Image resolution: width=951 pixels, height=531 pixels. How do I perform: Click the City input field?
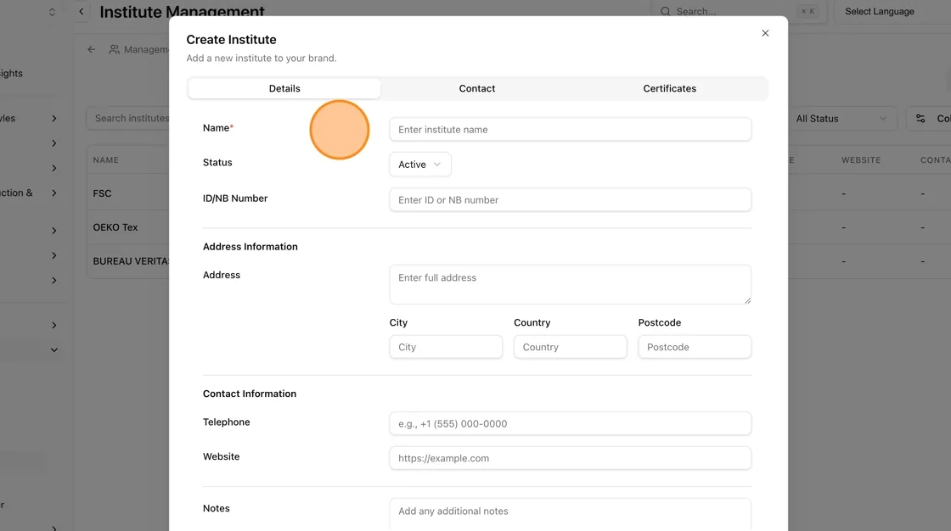(446, 347)
